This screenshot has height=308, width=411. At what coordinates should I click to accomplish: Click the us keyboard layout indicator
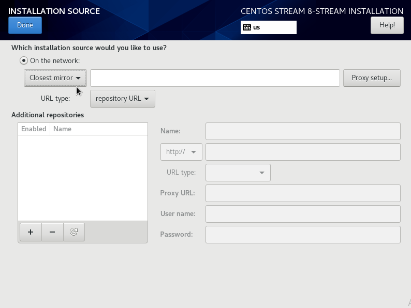click(269, 27)
